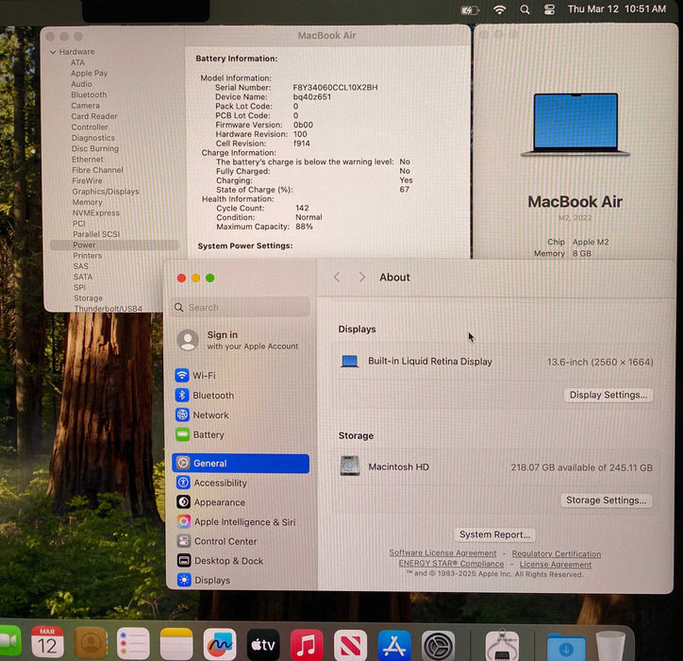The image size is (683, 661).
Task: Open the Regulatory Certification link
Action: pos(557,553)
